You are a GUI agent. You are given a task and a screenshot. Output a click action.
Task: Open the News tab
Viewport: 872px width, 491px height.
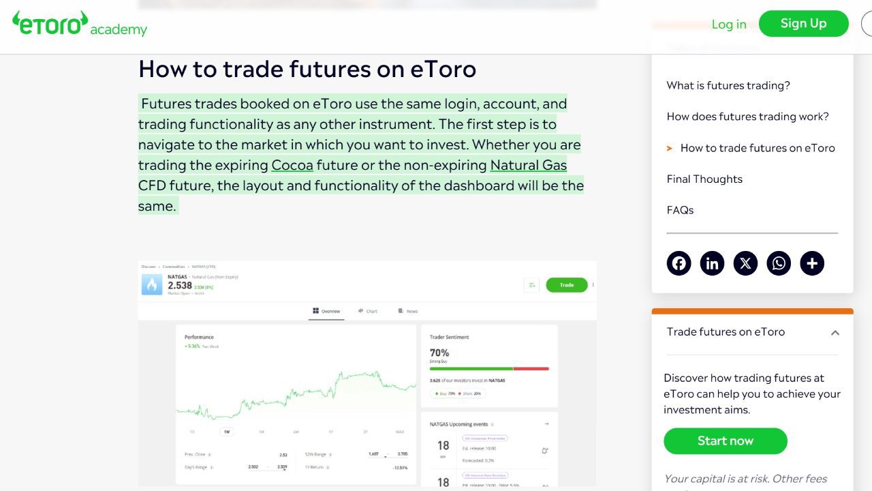click(407, 311)
